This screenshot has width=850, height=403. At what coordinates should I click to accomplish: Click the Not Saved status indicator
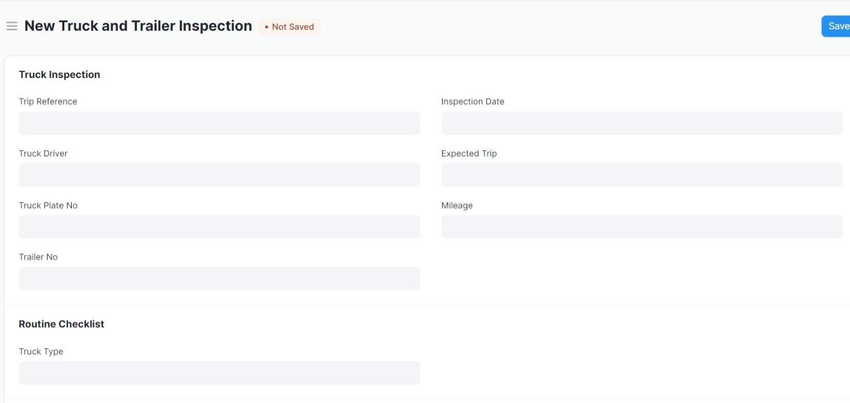[x=289, y=27]
